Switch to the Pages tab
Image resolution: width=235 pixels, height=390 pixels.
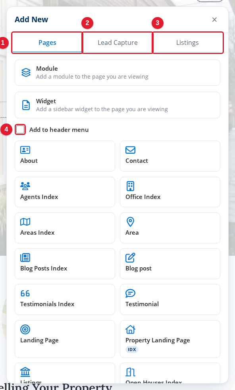(47, 42)
